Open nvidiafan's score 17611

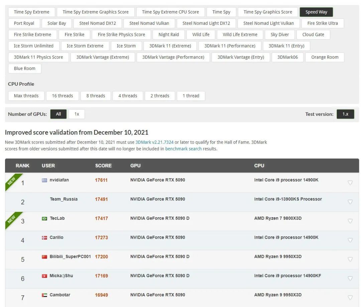point(101,180)
